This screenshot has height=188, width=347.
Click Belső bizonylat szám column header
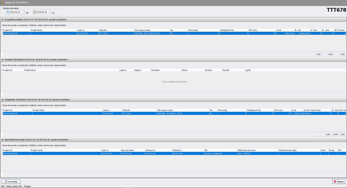258,150
